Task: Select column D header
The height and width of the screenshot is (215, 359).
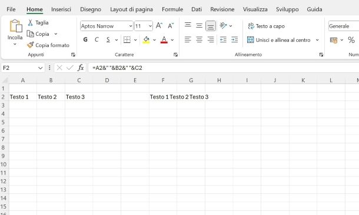Action: 107,80
